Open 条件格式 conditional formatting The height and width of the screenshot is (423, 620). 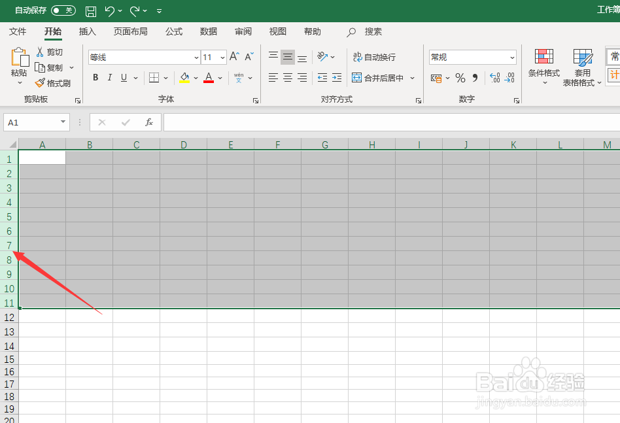point(544,67)
